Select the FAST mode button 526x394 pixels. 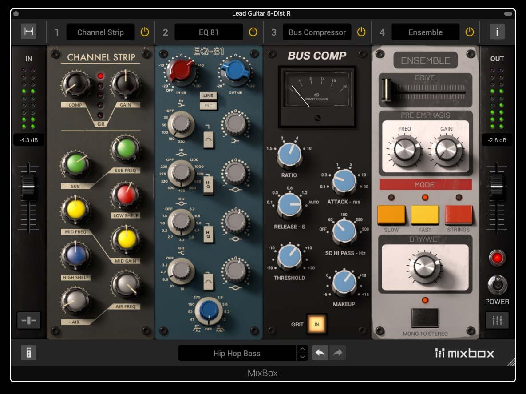[425, 215]
